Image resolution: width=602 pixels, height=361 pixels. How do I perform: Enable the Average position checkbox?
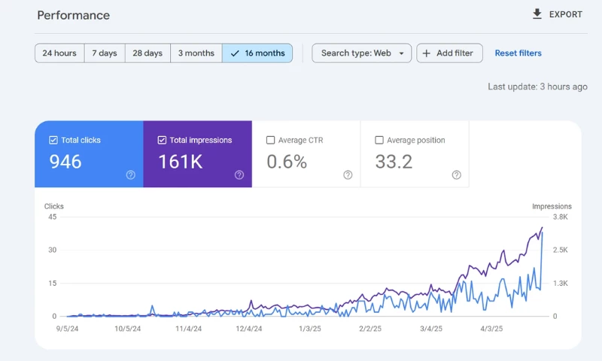(x=379, y=140)
